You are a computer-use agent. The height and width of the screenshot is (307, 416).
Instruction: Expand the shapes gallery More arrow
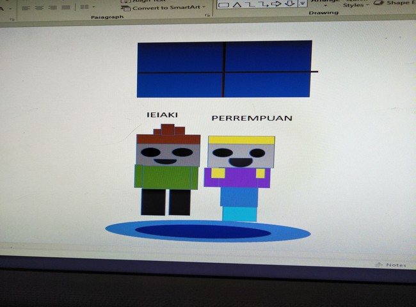[x=302, y=4]
